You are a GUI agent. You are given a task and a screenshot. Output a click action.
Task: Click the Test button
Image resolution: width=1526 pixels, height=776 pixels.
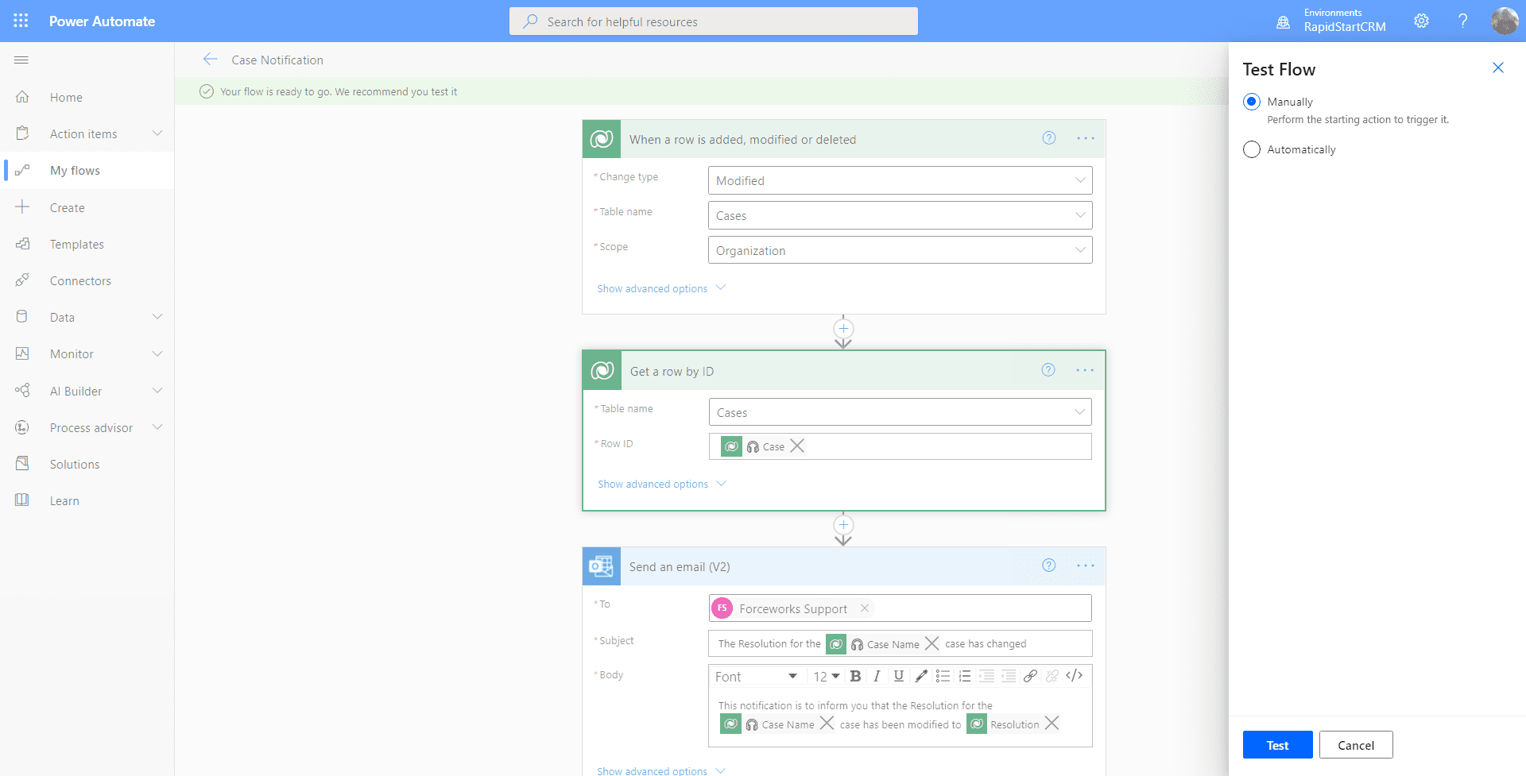click(x=1276, y=744)
